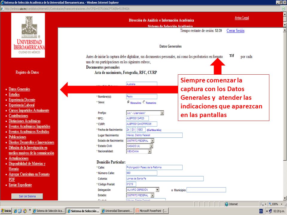287x215 pixels.
Task: Click the birth year field containing 1963
Action: point(141,130)
